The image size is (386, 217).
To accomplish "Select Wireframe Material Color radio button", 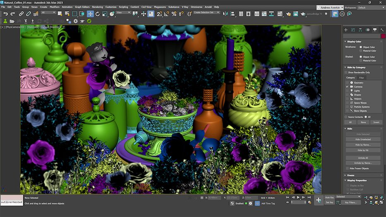I will tap(360, 51).
